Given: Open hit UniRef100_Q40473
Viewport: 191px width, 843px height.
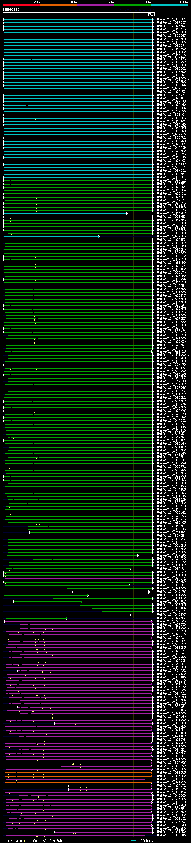Looking at the screenshot, I should coord(171,59).
